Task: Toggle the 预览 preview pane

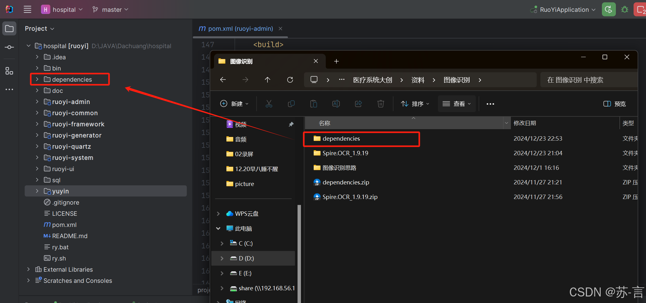Action: (615, 104)
